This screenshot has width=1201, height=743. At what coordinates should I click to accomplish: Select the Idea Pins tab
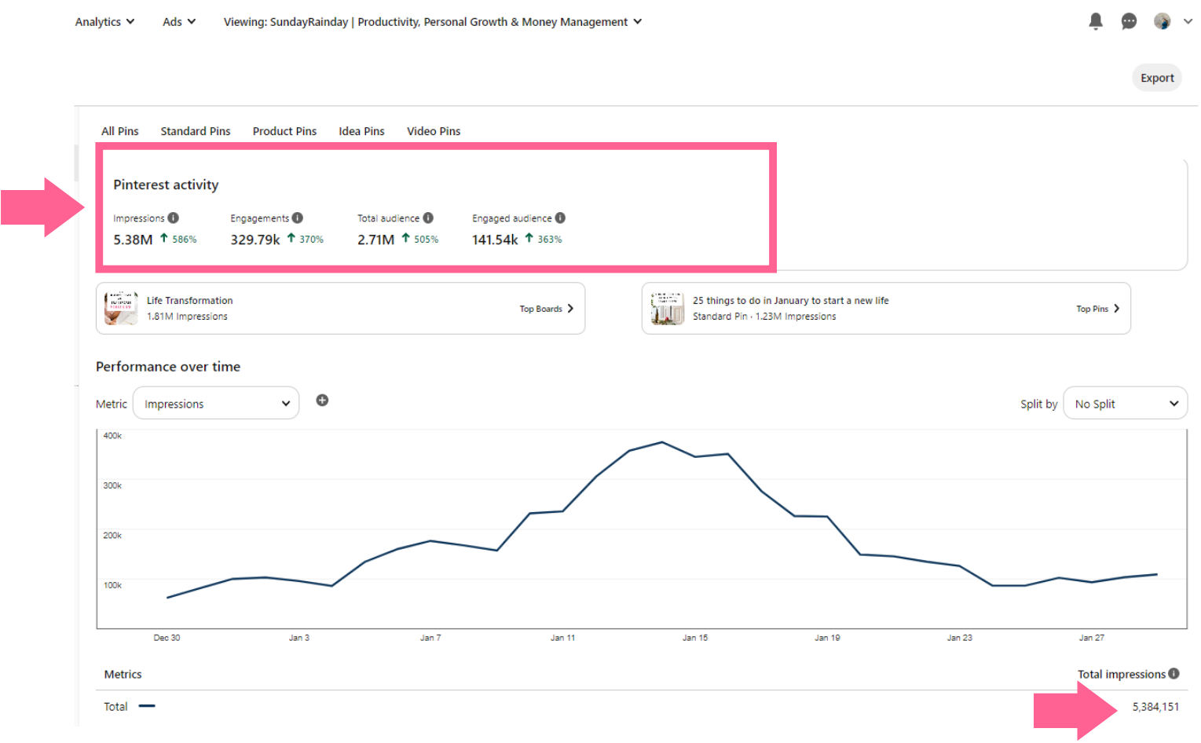pos(361,131)
